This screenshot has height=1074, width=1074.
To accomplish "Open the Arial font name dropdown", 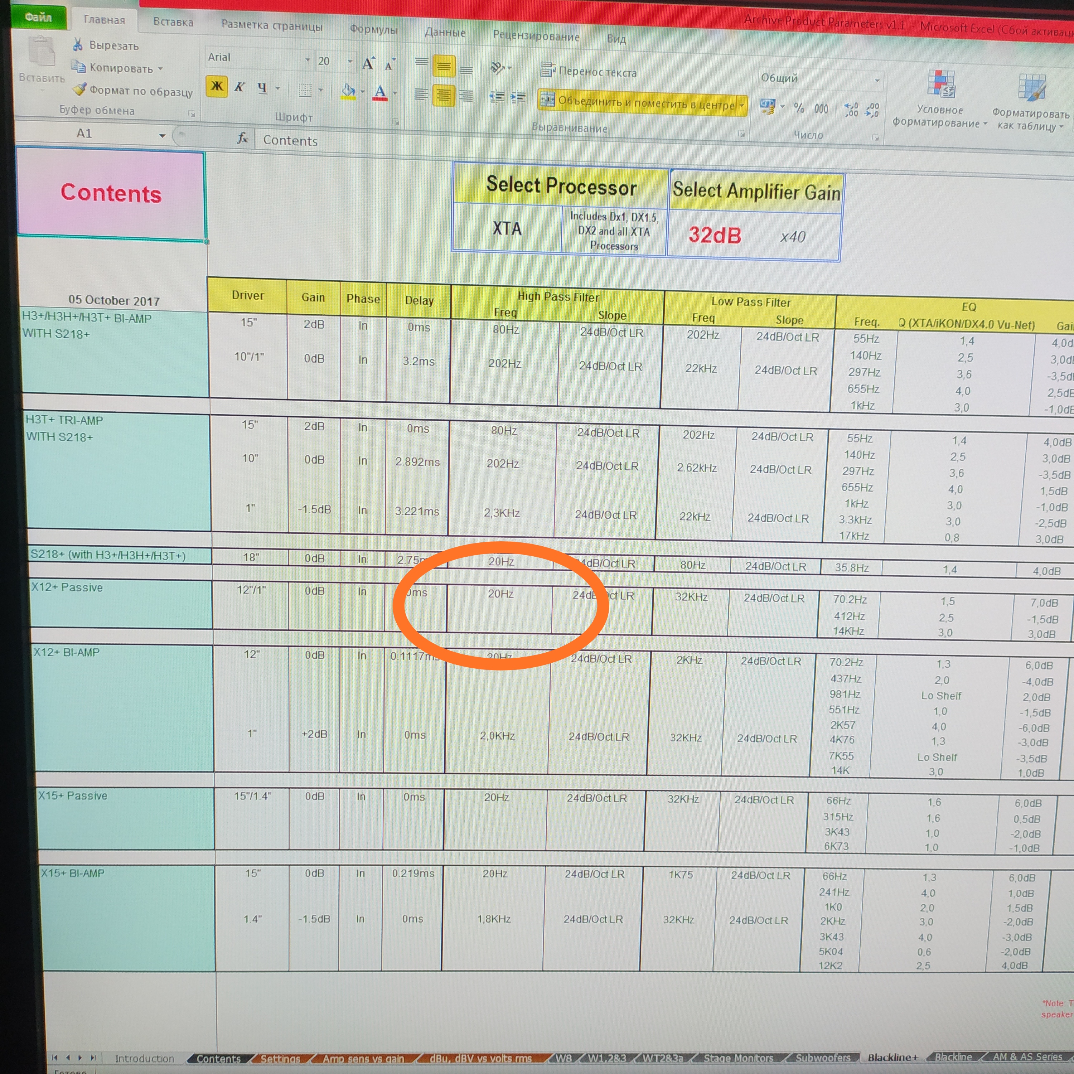I will pos(308,59).
